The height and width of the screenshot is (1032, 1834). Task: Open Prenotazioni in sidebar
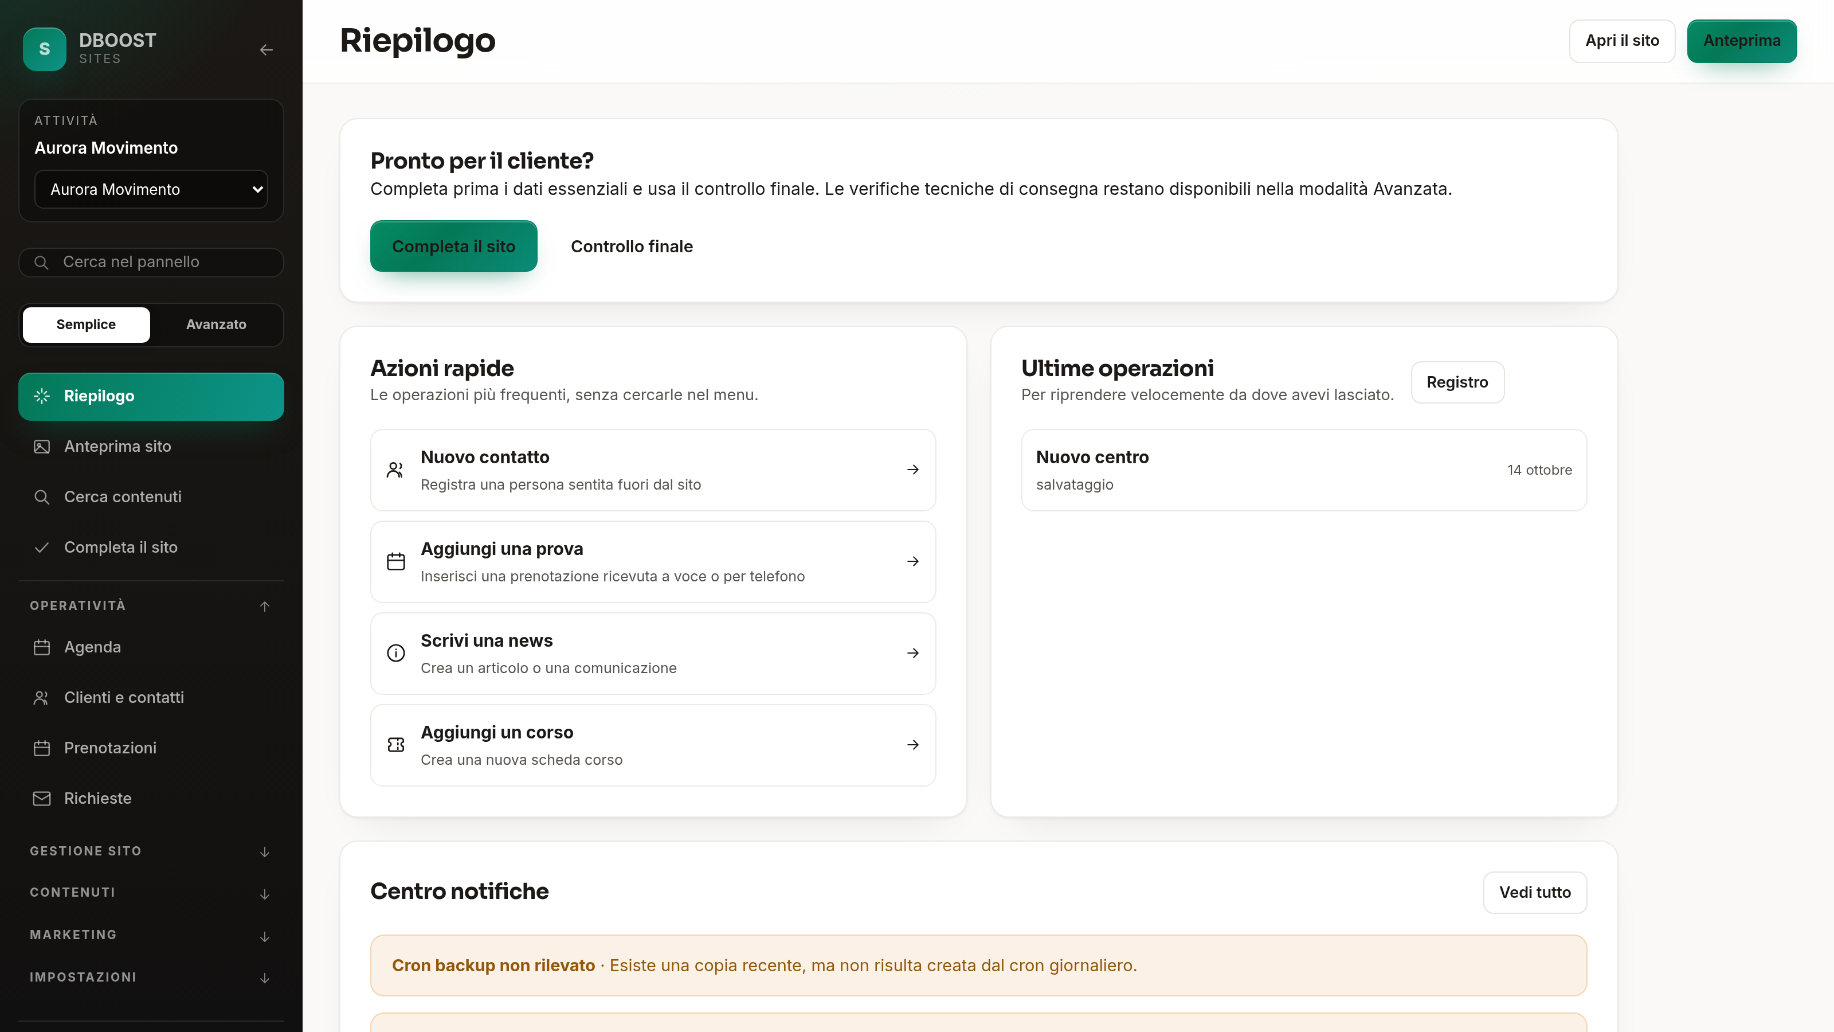pyautogui.click(x=151, y=749)
